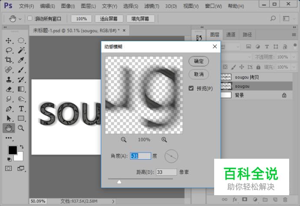Adjust the Distance slider handle
Viewport: 300px width, 206px height.
pos(119,182)
